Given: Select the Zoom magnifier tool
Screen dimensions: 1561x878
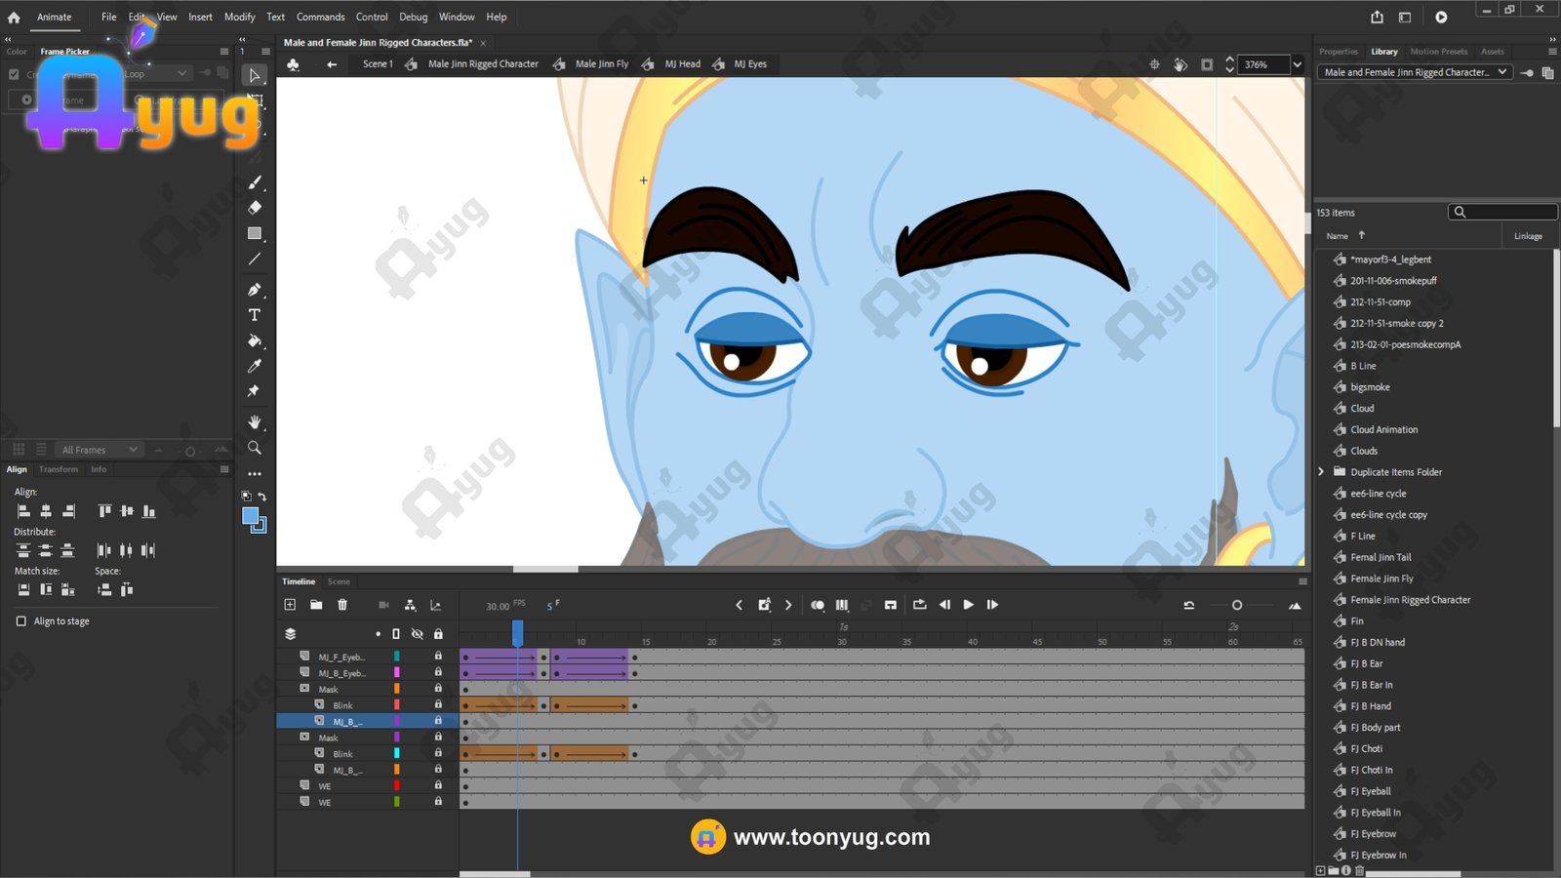Looking at the screenshot, I should click(255, 448).
